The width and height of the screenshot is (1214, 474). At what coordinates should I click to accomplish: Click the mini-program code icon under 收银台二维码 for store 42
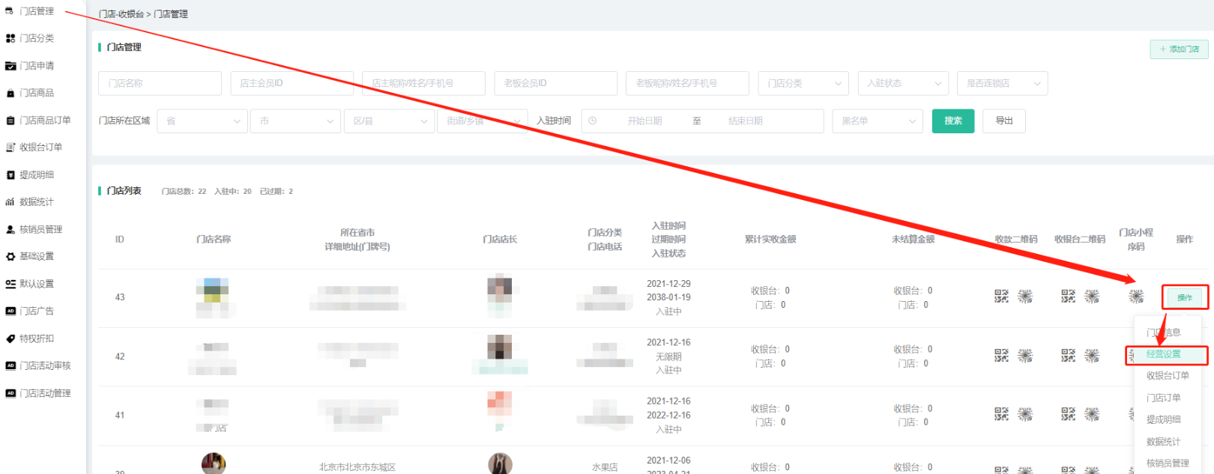pyautogui.click(x=1092, y=356)
